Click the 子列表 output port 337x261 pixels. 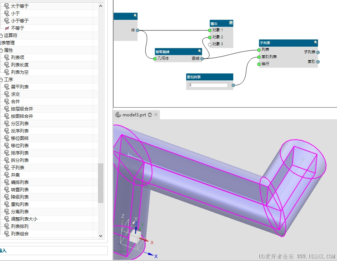318,52
